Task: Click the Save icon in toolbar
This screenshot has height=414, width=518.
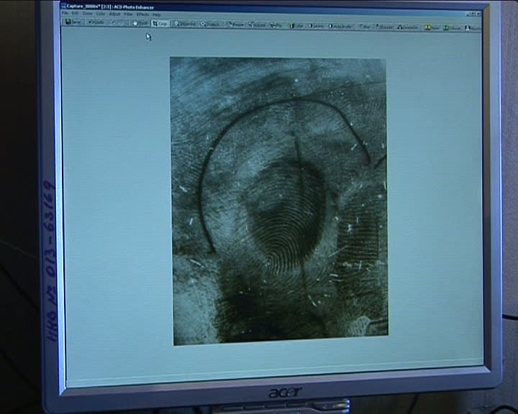Action: tap(73, 22)
